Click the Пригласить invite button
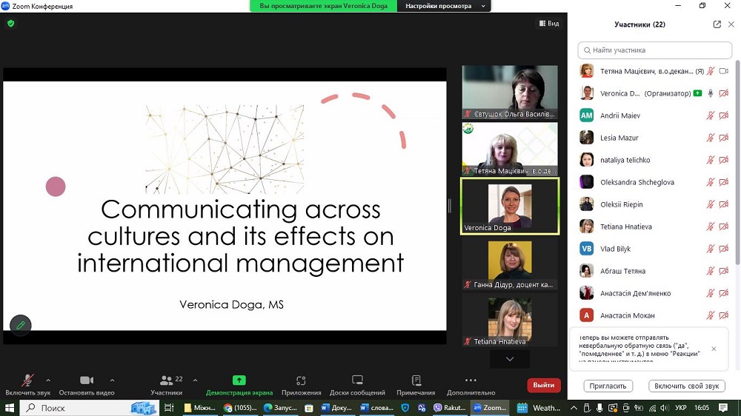 tap(608, 386)
